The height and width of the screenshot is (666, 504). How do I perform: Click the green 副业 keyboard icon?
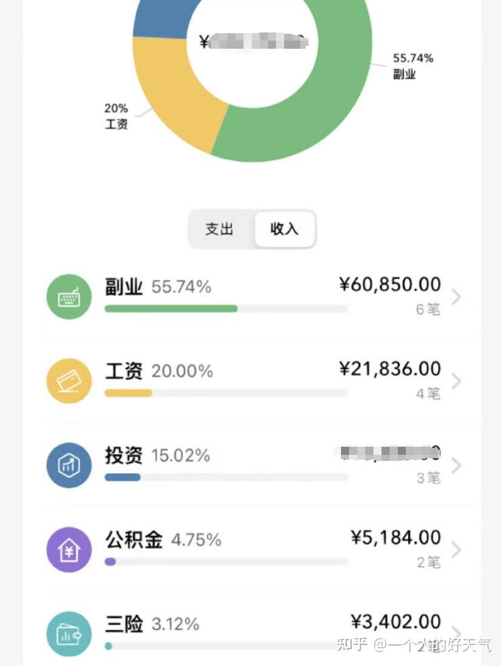tap(69, 297)
